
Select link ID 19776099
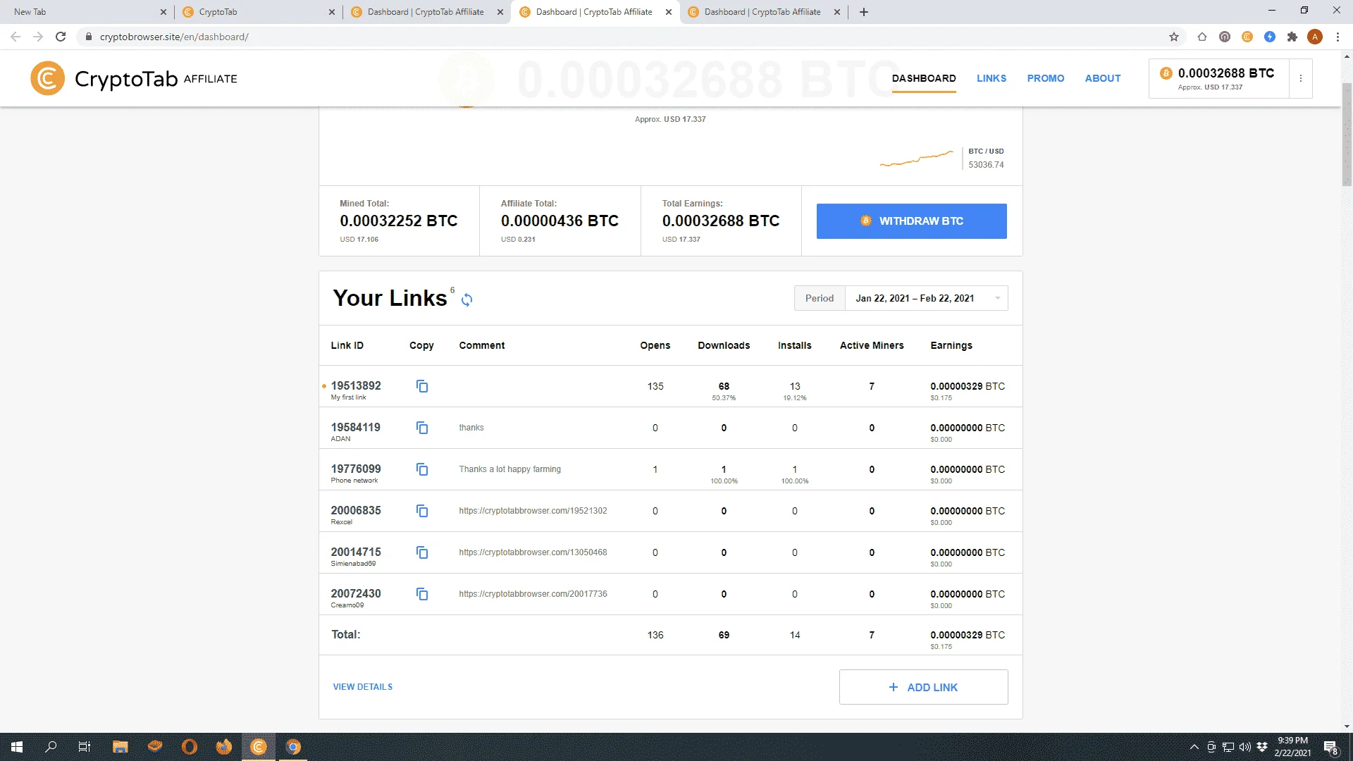pyautogui.click(x=356, y=469)
